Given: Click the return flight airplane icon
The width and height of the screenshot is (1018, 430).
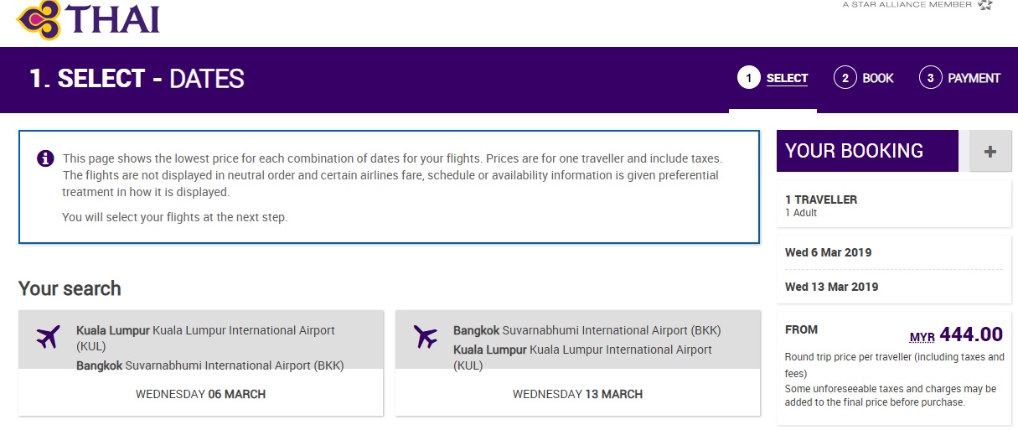Looking at the screenshot, I should tap(426, 337).
